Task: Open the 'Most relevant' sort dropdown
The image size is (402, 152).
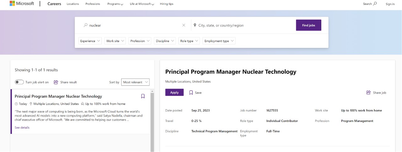Action: [x=135, y=82]
